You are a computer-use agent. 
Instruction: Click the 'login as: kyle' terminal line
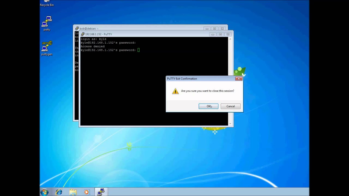tap(93, 39)
